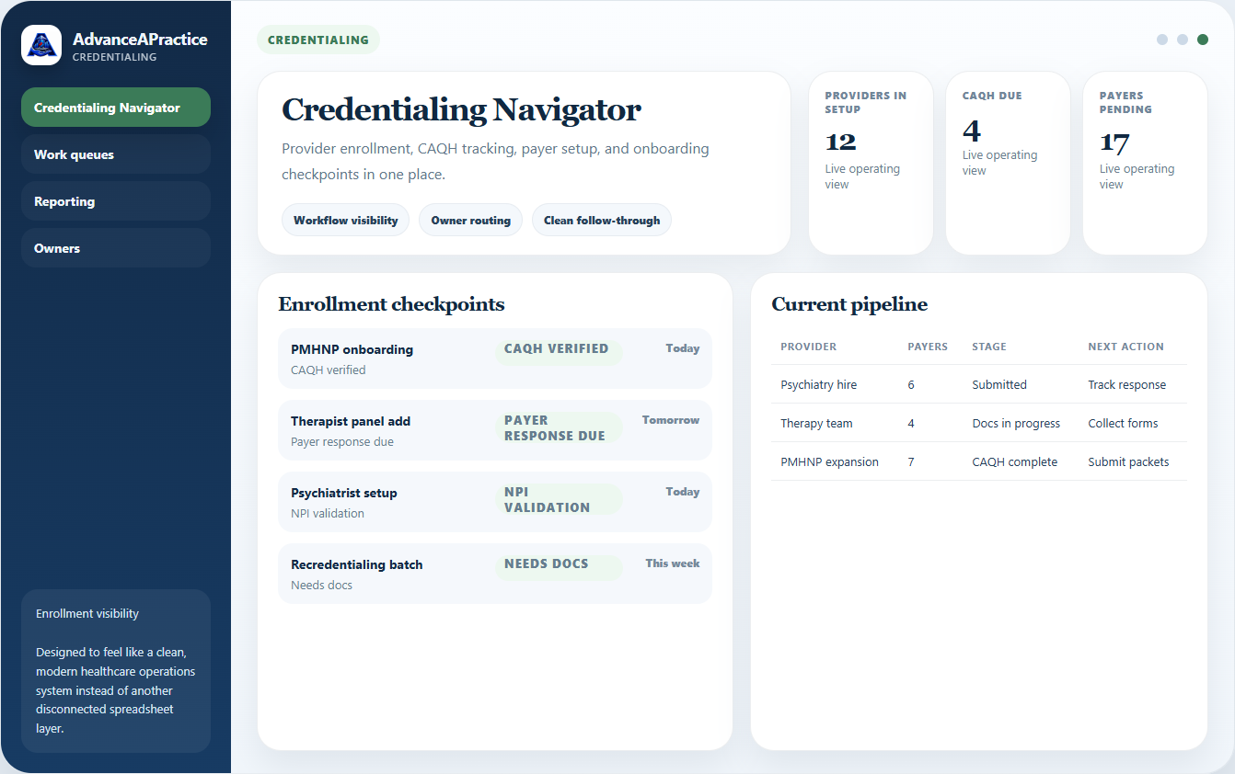Switch to the Reporting section

[115, 200]
